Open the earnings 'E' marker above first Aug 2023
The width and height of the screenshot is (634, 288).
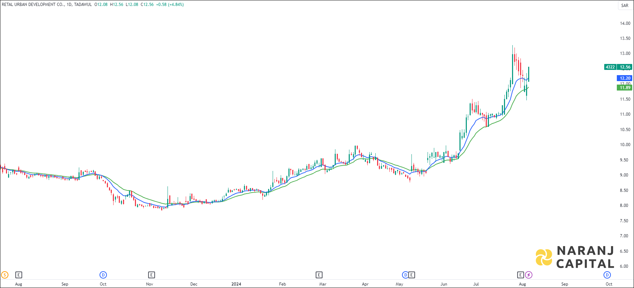tap(19, 275)
